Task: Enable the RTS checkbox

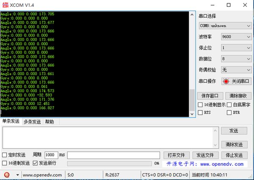Action: point(200,113)
